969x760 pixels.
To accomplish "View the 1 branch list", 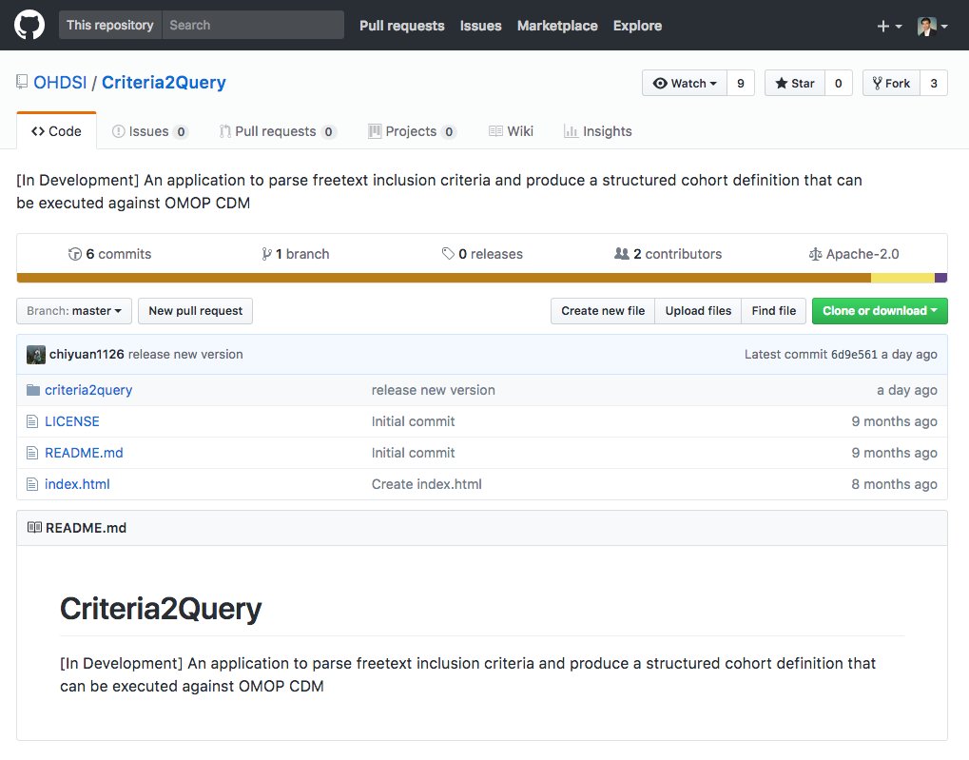I will pos(296,254).
